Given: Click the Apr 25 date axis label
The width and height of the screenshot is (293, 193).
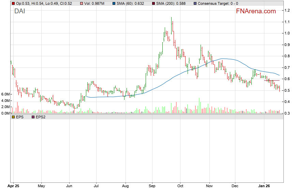Looking at the screenshot, I should pos(13,186).
